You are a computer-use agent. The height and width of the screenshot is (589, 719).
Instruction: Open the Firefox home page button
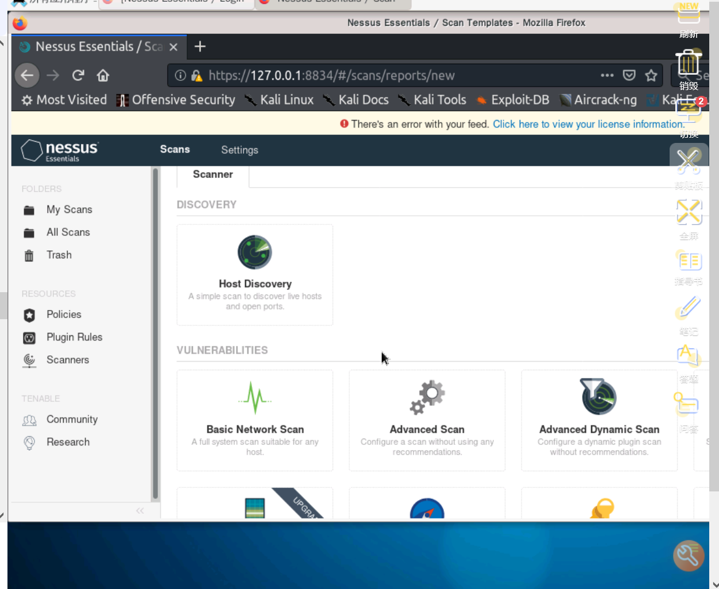(103, 75)
